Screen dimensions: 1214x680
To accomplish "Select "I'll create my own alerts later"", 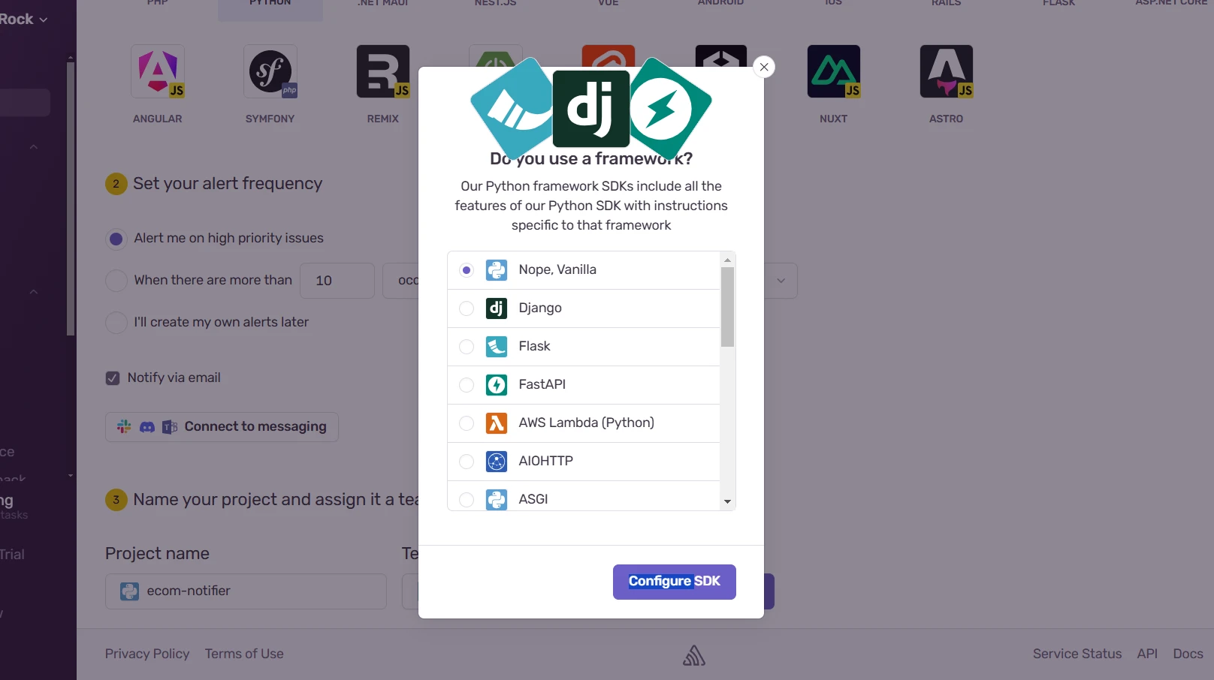I will [x=116, y=323].
